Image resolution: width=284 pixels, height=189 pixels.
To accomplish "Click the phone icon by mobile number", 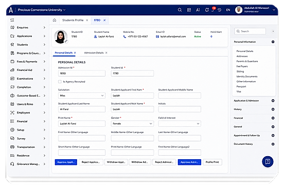I will point(125,36).
